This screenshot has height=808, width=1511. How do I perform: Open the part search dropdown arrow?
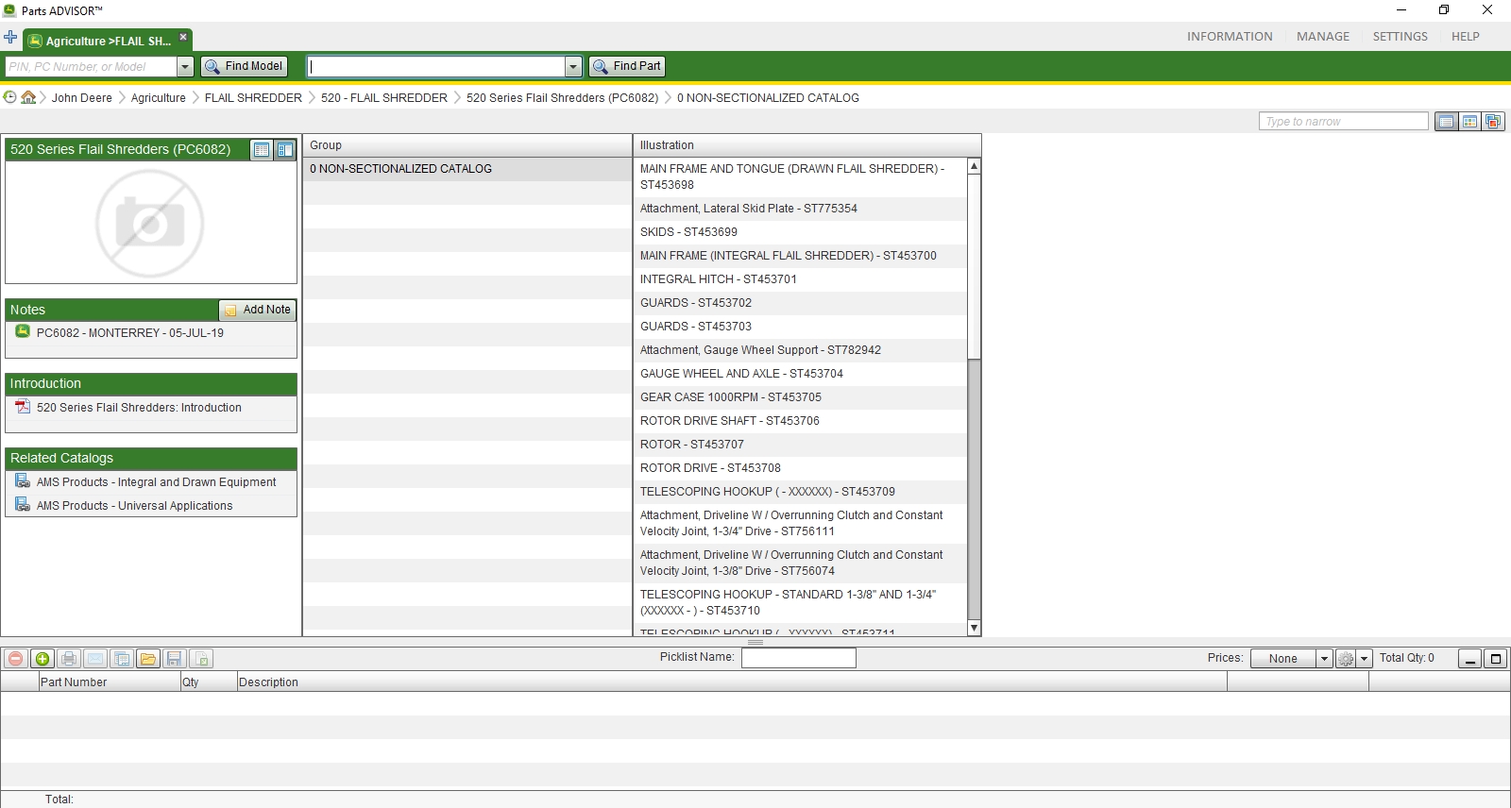pos(573,67)
